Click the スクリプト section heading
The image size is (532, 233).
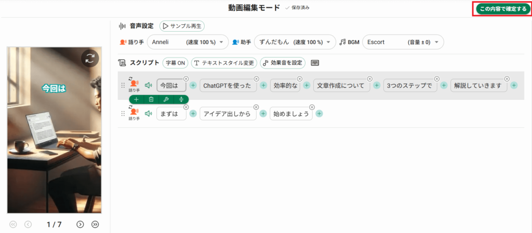click(144, 63)
